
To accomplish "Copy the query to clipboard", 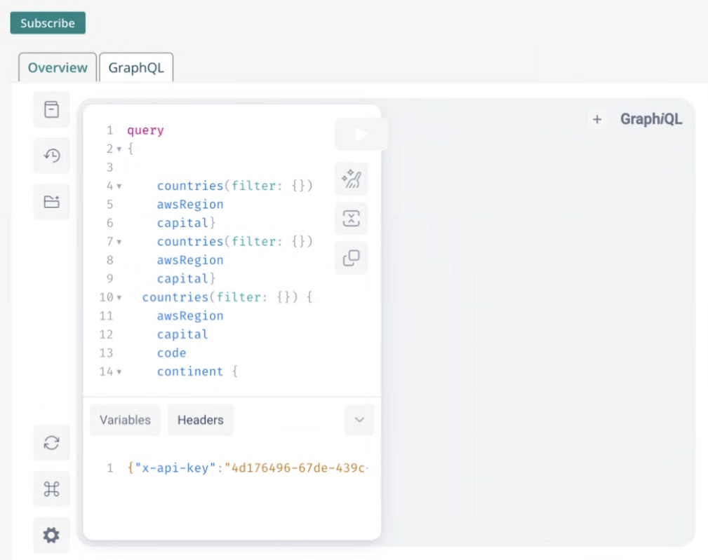I will tap(351, 259).
